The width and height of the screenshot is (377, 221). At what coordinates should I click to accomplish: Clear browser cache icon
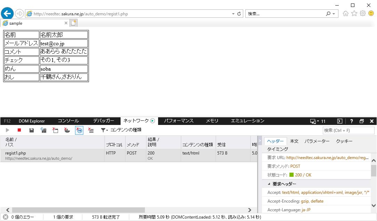[x=55, y=130]
